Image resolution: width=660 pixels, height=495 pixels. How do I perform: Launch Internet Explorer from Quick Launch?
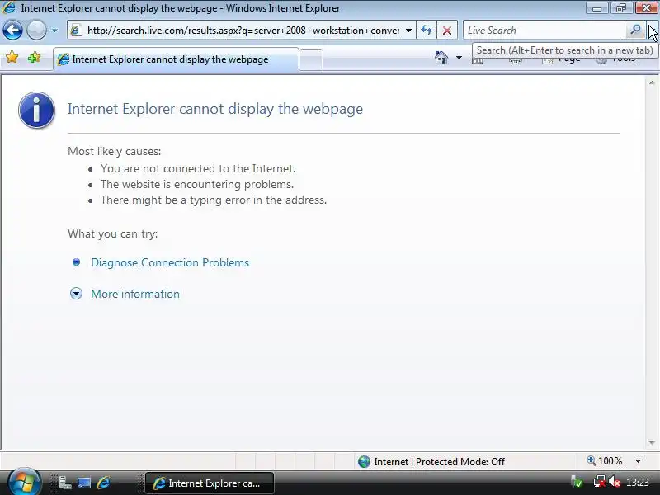pyautogui.click(x=104, y=483)
